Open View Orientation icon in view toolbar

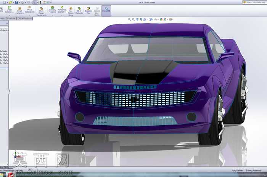(x=145, y=19)
